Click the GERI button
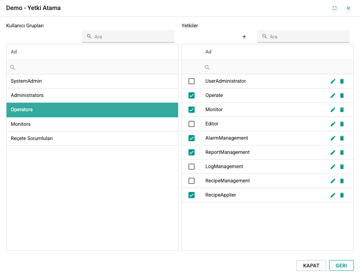 (x=342, y=265)
